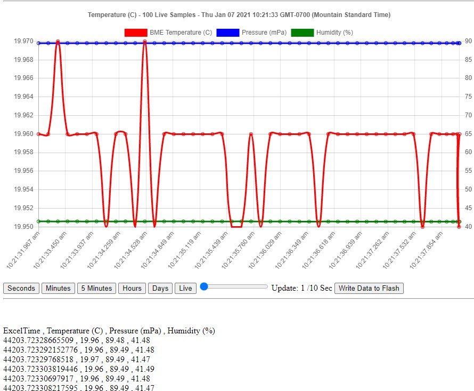
Task: Click the x-axis label '10:21:35.760 am'
Action: coord(238,250)
